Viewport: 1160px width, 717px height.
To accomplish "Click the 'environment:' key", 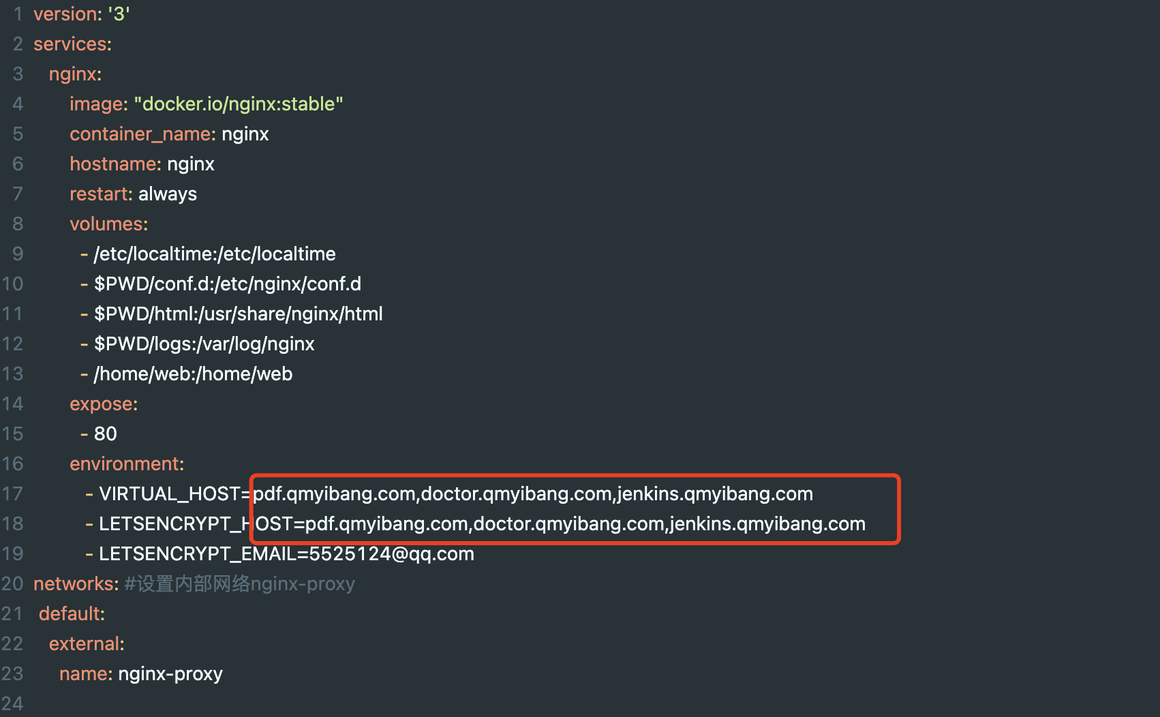I will coord(127,464).
